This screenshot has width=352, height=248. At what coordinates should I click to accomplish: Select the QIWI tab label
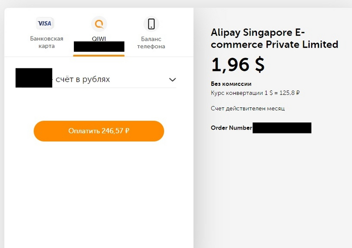[99, 39]
